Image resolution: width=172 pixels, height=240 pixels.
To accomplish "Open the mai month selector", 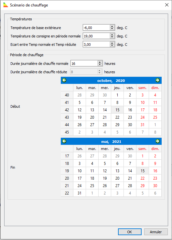I will coord(105,142).
